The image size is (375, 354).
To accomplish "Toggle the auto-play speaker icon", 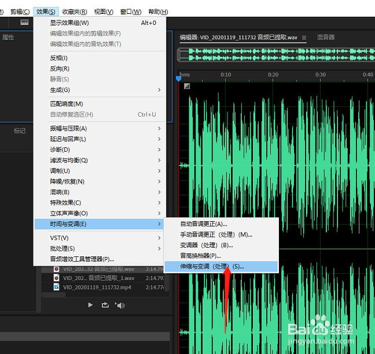I will [x=120, y=305].
